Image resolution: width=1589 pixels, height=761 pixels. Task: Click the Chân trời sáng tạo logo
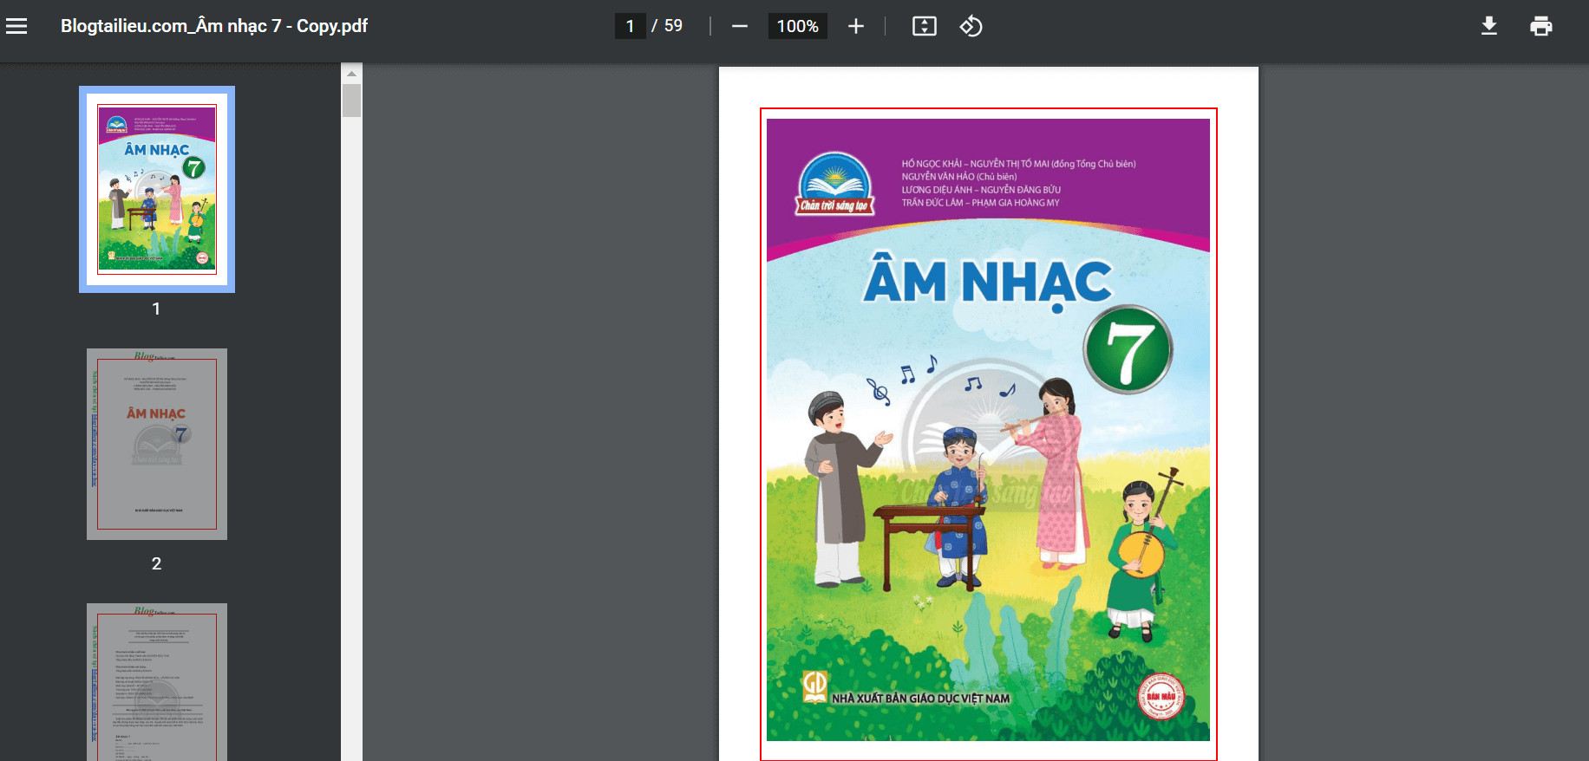(835, 184)
